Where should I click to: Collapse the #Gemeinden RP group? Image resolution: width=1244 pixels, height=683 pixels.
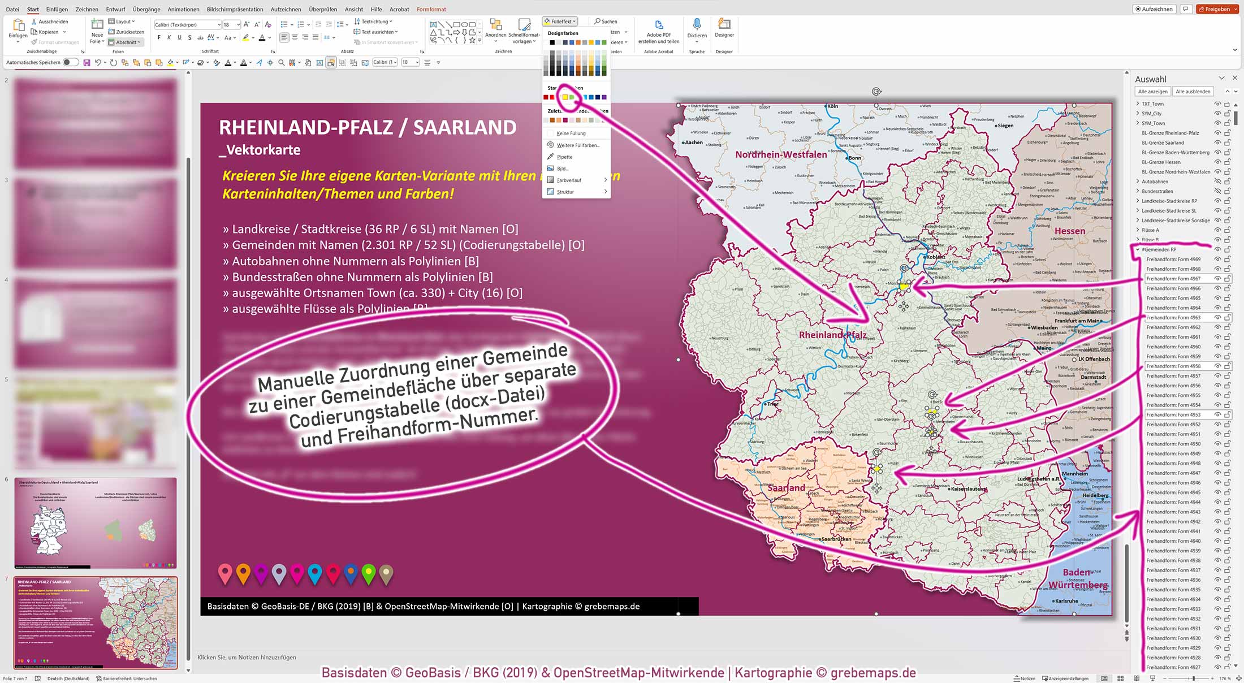pyautogui.click(x=1137, y=249)
